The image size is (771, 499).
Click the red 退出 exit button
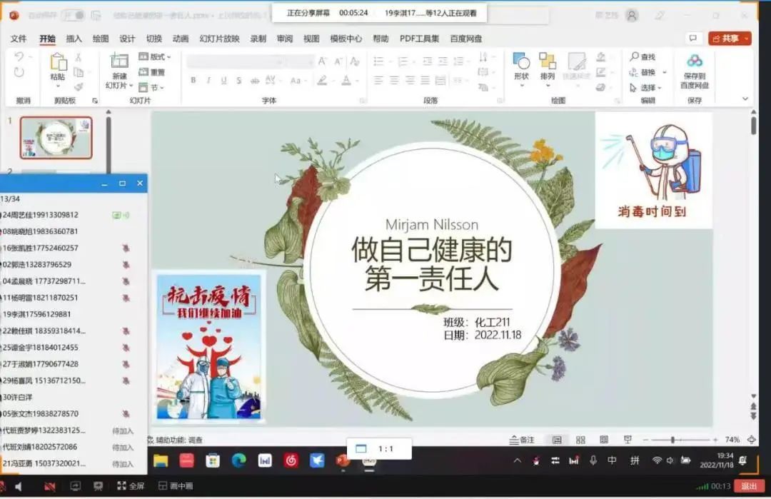pos(749,486)
